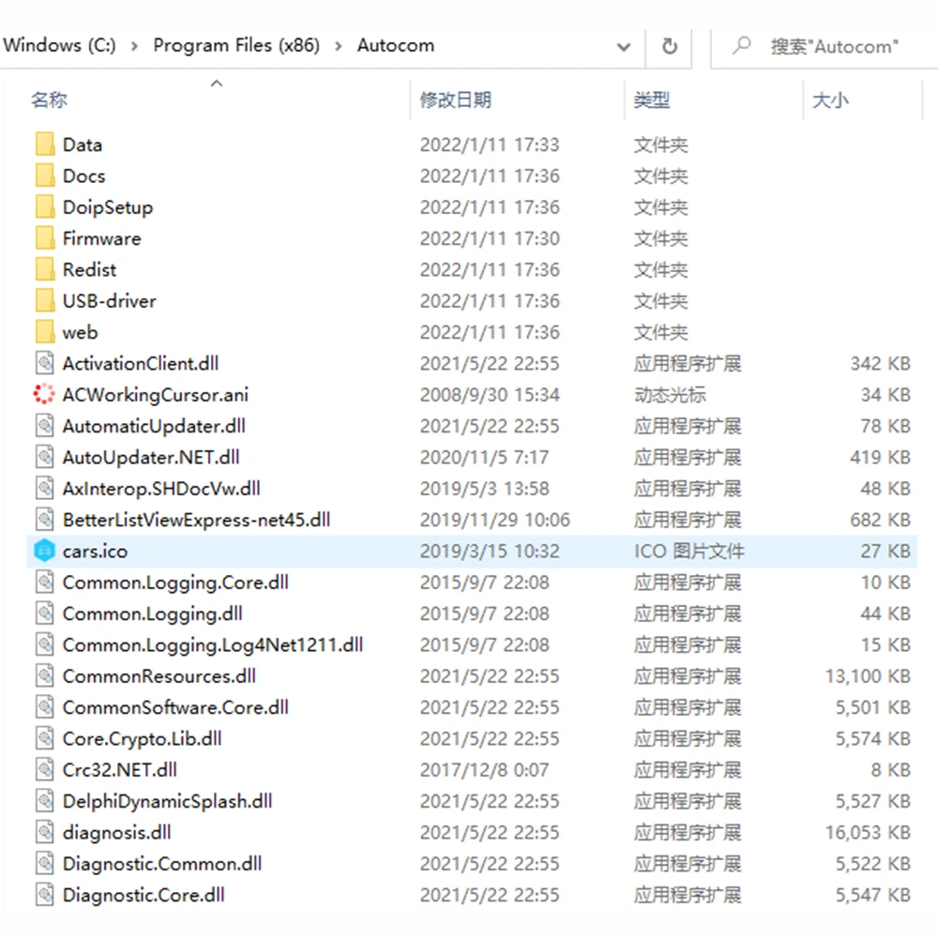The image size is (938, 938).
Task: Select the Diagnostic.Core.dll file name
Action: pos(144,894)
